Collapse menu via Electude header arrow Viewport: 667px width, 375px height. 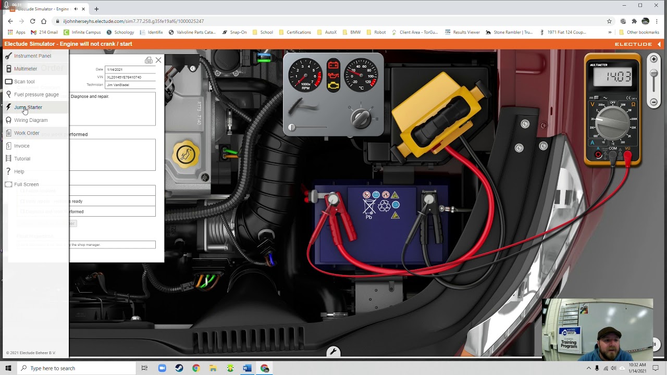pos(659,44)
